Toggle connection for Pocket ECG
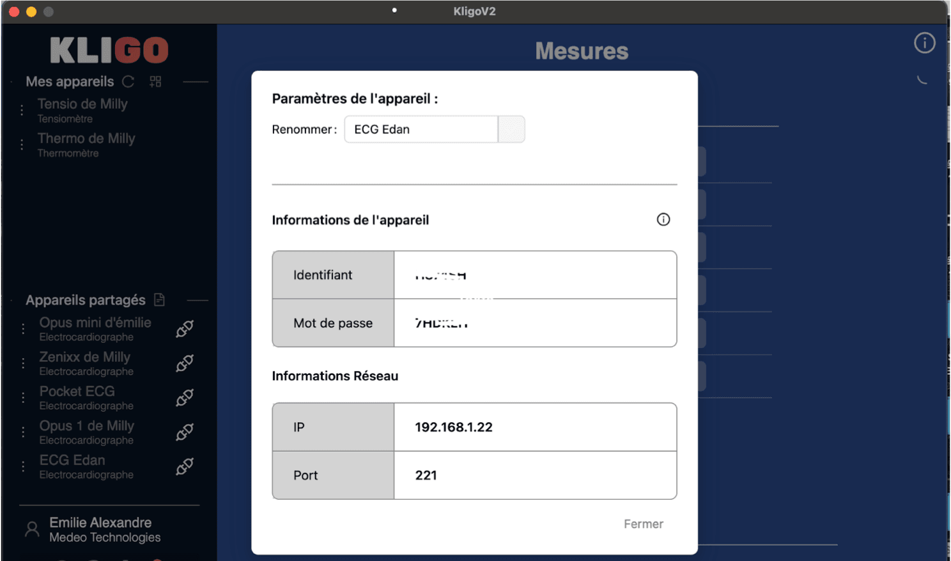Image resolution: width=951 pixels, height=561 pixels. (x=184, y=397)
